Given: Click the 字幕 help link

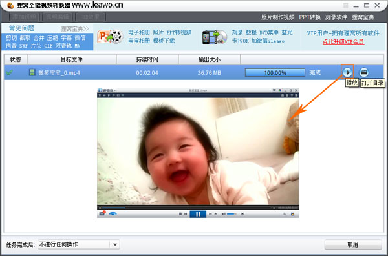Looking at the screenshot, I should click(67, 38).
